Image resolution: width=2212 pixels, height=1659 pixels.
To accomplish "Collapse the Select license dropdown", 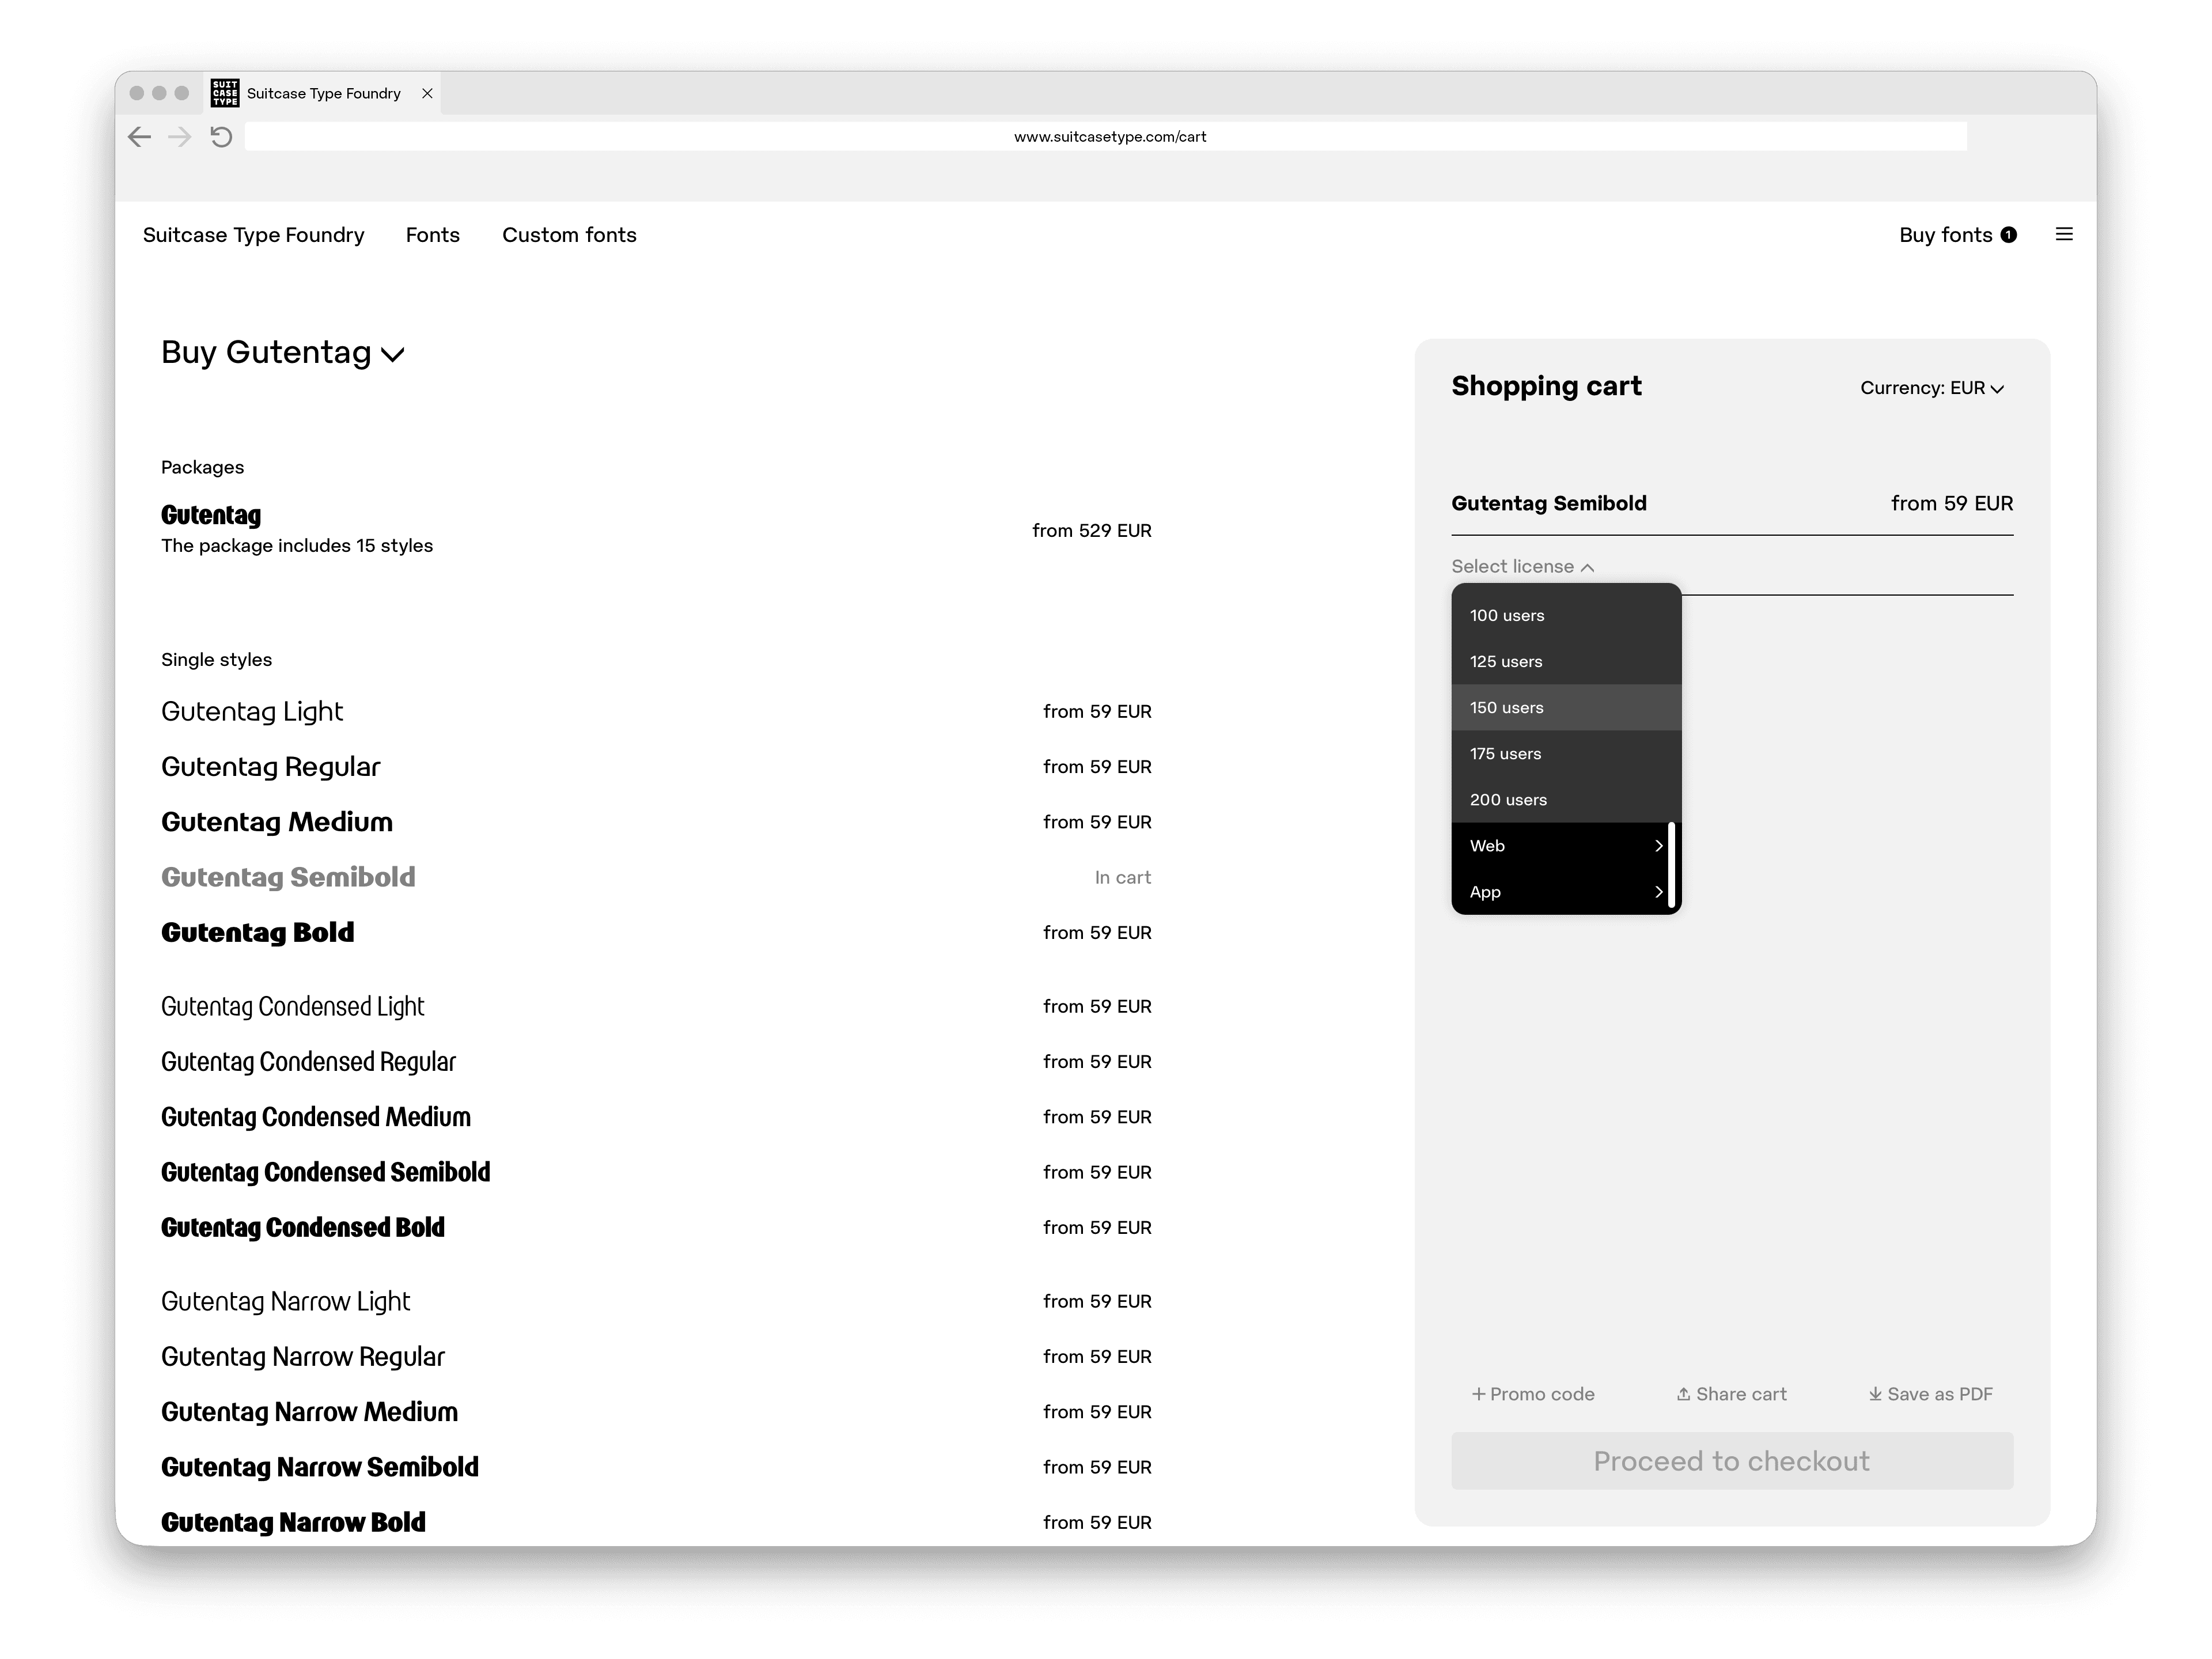I will click(x=1523, y=567).
